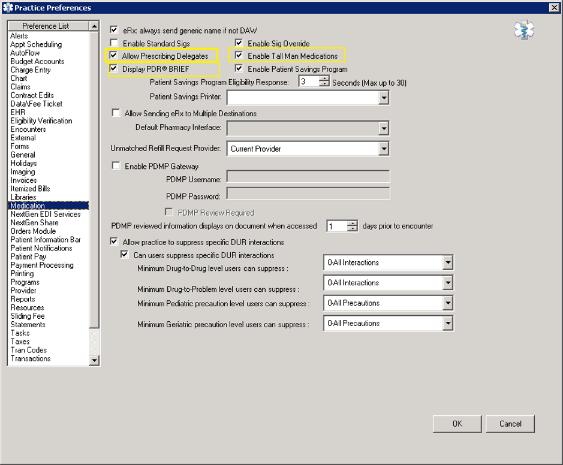Open the Default Pharmacy Interface dropdown
Screen dimensions: 563x465
pos(384,128)
